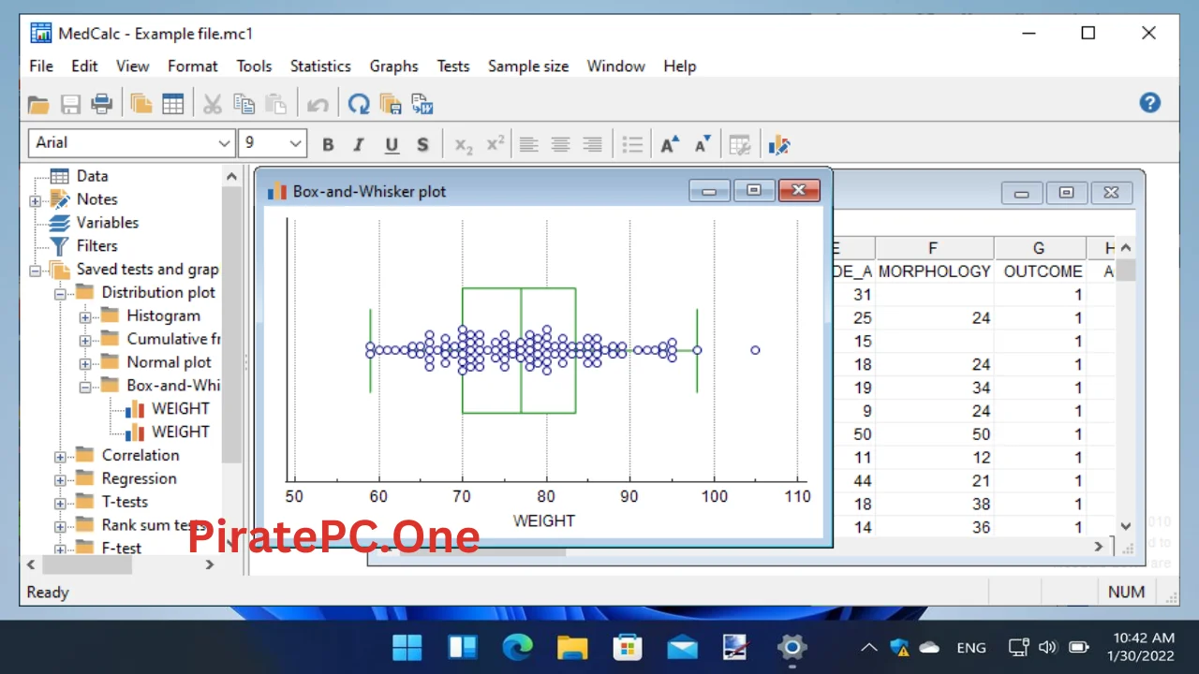Viewport: 1199px width, 674px height.
Task: Click the Export to Word icon
Action: click(x=422, y=104)
